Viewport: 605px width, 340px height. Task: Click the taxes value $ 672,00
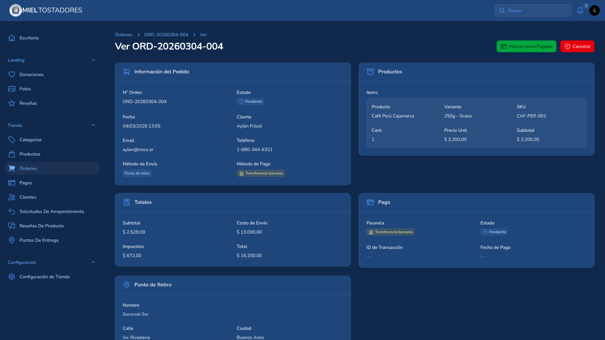click(132, 256)
